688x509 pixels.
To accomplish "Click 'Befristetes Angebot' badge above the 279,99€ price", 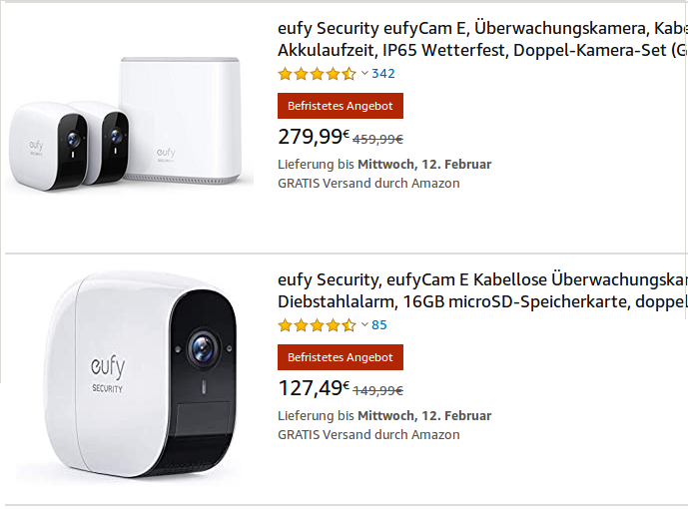I will 341,106.
